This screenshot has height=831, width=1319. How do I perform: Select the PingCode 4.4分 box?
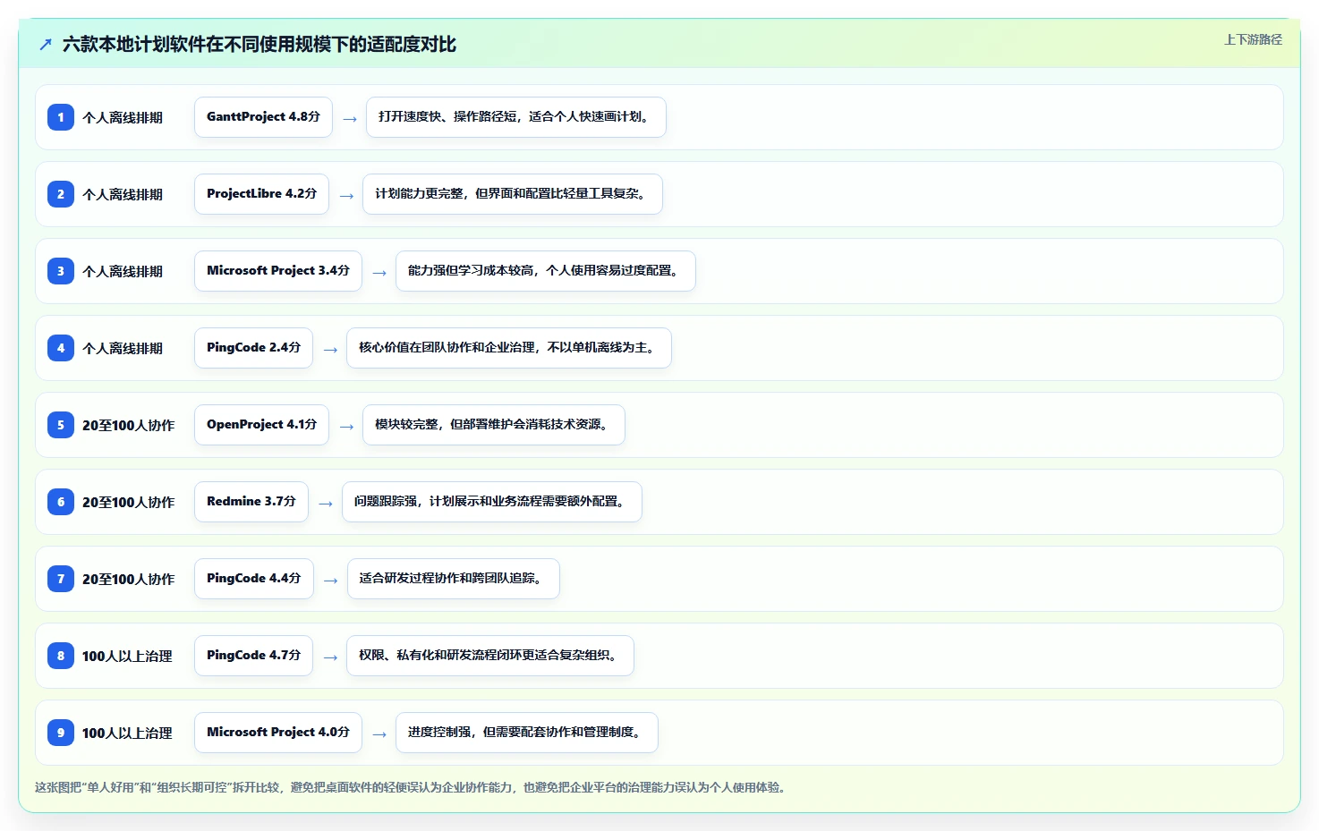[x=254, y=579]
